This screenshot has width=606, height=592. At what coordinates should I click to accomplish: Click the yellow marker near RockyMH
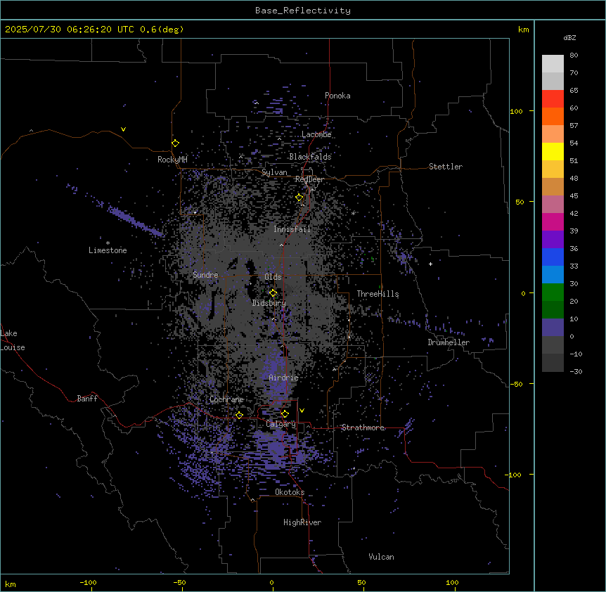[x=176, y=143]
